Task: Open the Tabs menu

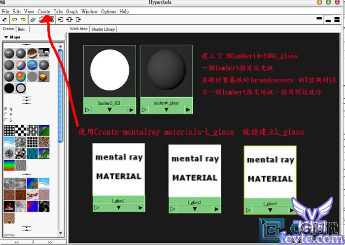Action: [x=58, y=11]
